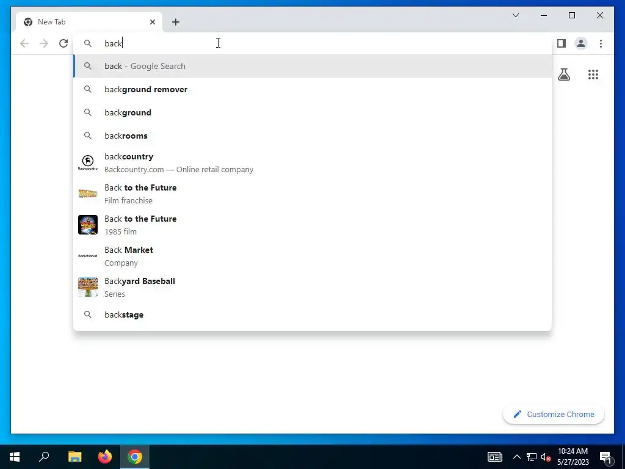Select 'Backyard Baseball' Series suggestion

pyautogui.click(x=312, y=287)
